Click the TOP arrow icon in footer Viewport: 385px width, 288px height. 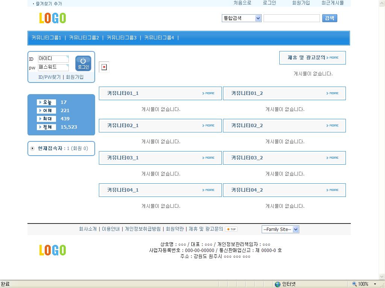[231, 229]
